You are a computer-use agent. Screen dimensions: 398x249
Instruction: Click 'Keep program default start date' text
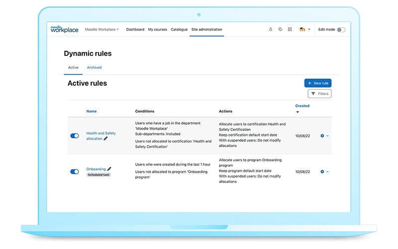[245, 171]
